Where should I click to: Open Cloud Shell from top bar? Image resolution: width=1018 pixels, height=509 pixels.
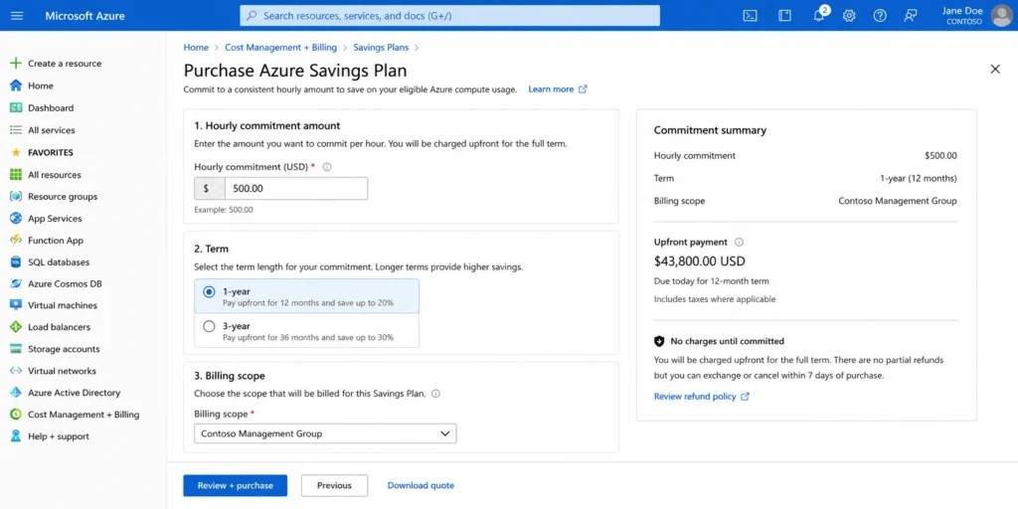(x=750, y=16)
